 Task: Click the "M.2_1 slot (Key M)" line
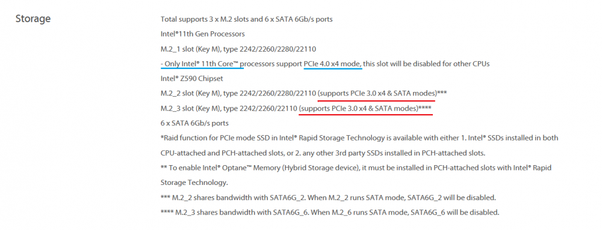(238, 49)
